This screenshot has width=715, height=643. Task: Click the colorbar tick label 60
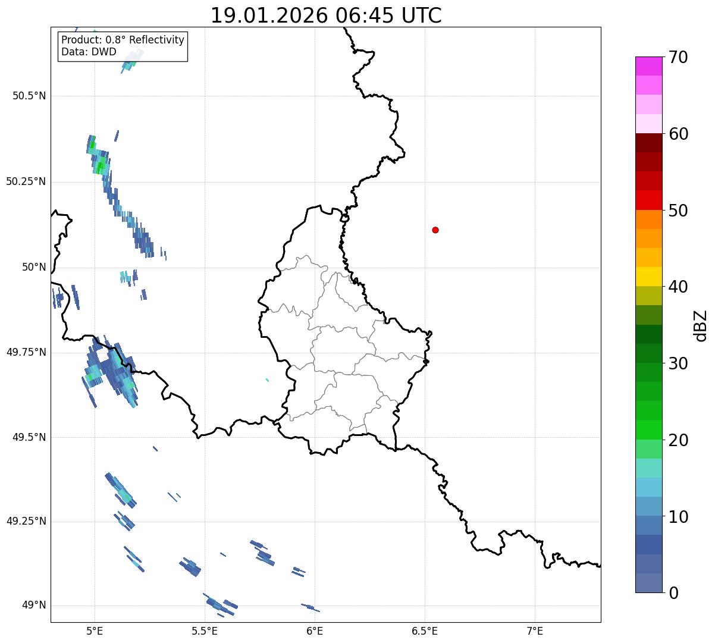tap(678, 134)
